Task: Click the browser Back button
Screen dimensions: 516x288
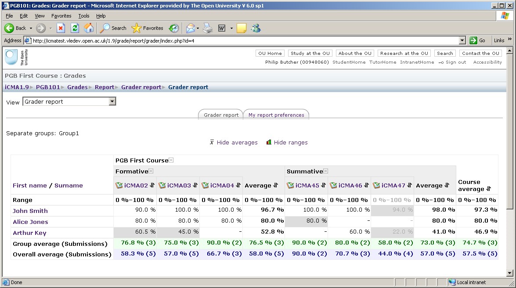Action: [x=15, y=28]
